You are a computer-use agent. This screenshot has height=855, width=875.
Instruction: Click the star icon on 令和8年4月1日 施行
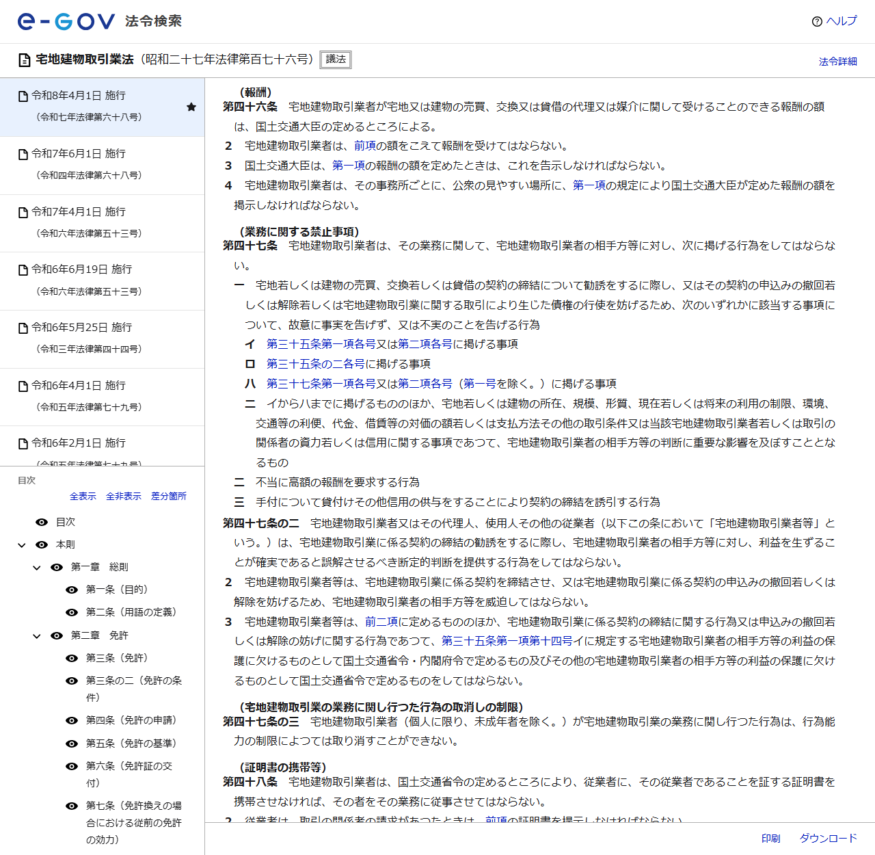(191, 107)
